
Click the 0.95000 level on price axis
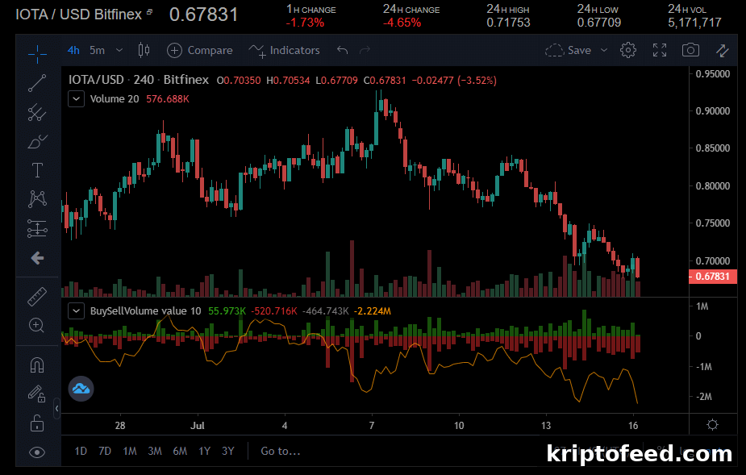pos(712,73)
